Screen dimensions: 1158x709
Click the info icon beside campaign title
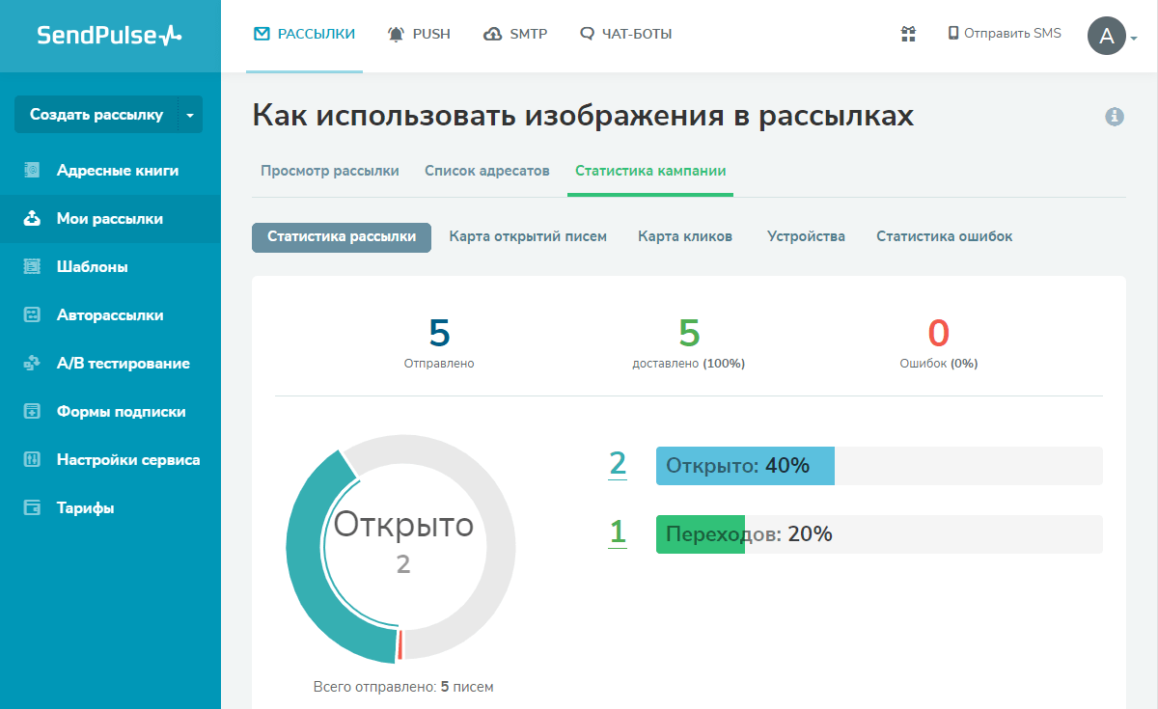[x=1115, y=117]
